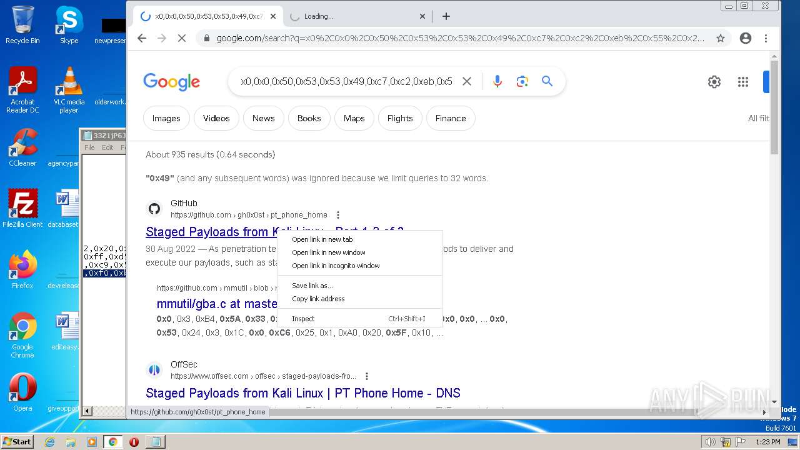Launch VLC media player shortcut
Viewport: 800px width, 450px height.
[69, 90]
